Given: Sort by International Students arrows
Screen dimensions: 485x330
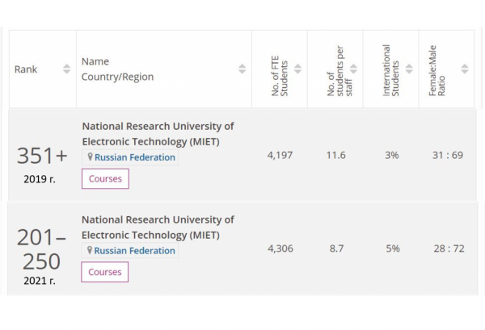Looking at the screenshot, I should click(409, 69).
